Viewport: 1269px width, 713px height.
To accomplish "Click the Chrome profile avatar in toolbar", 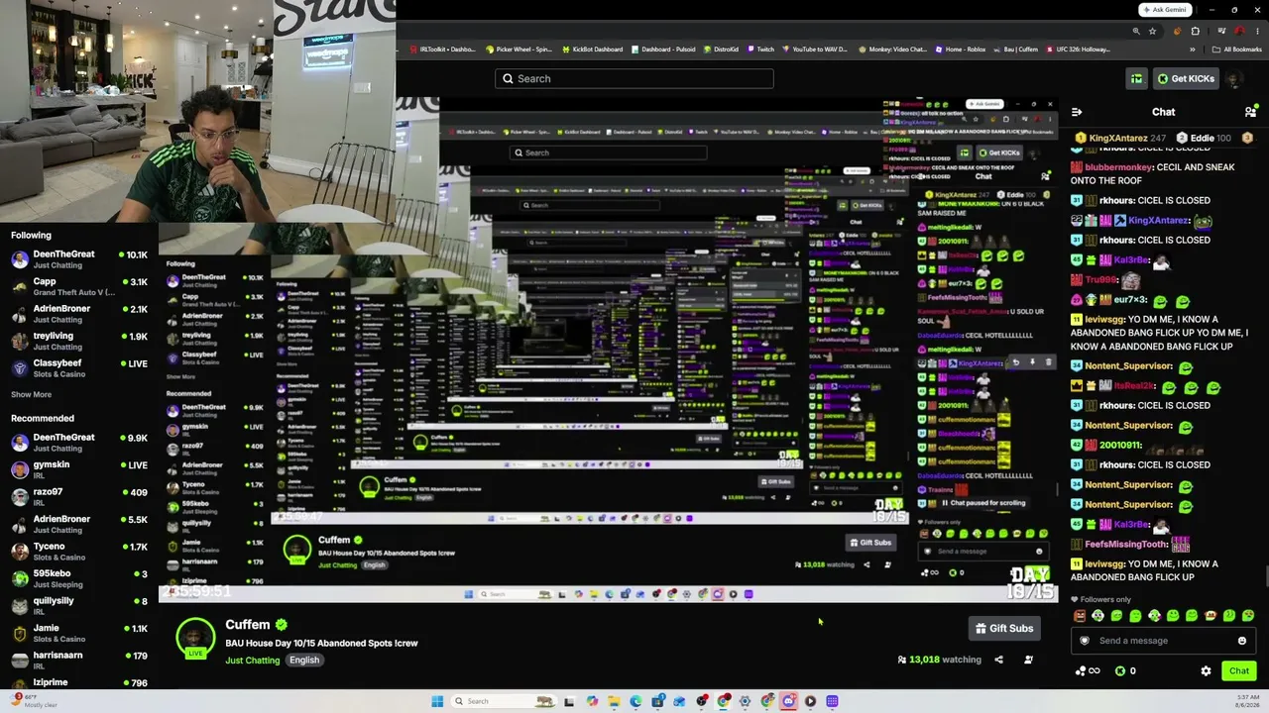I will coord(1238,31).
